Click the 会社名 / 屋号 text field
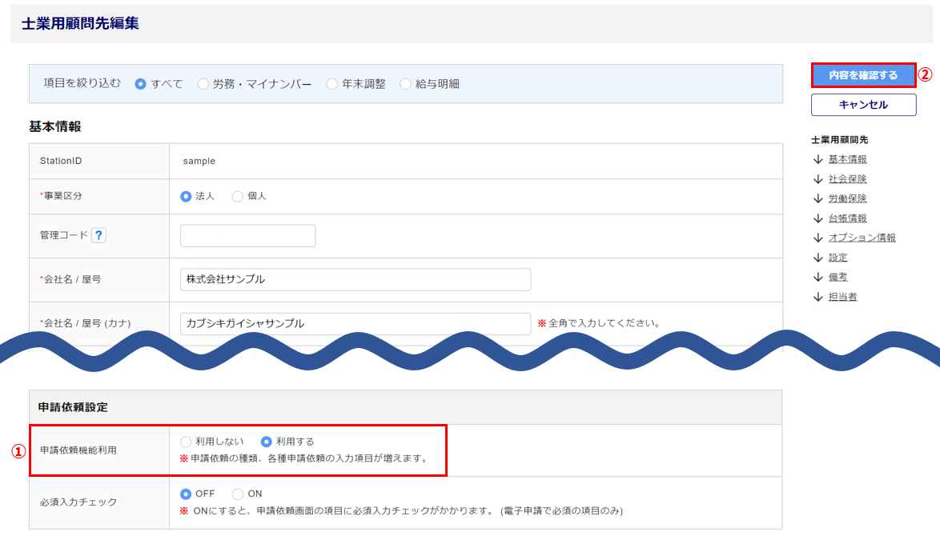 click(355, 279)
